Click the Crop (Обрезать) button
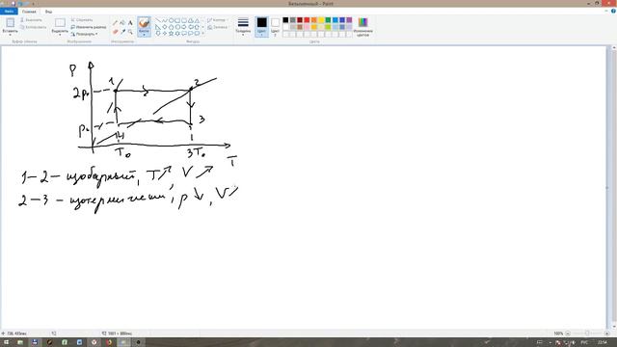The height and width of the screenshot is (347, 617). [82, 19]
